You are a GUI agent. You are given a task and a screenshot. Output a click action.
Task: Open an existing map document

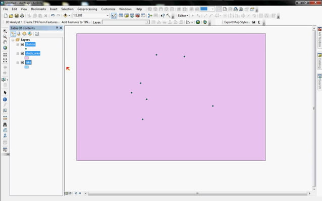[x=11, y=16]
